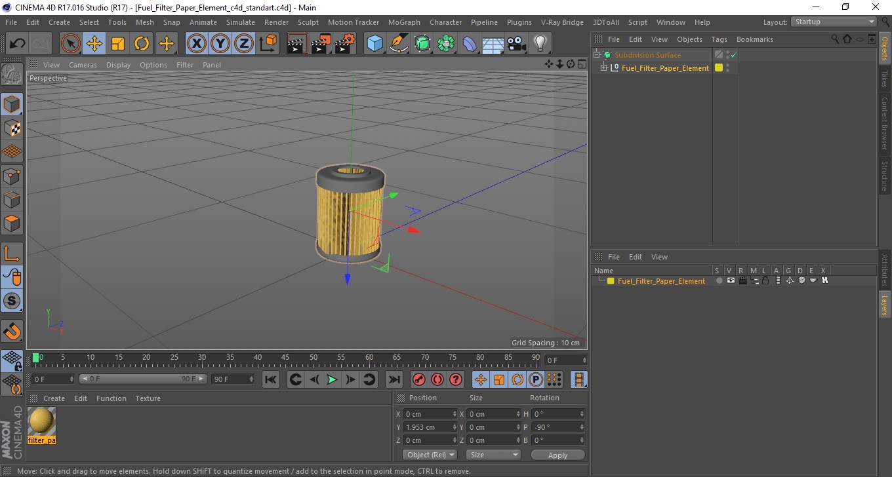Click the Undo arrow icon

[x=18, y=44]
